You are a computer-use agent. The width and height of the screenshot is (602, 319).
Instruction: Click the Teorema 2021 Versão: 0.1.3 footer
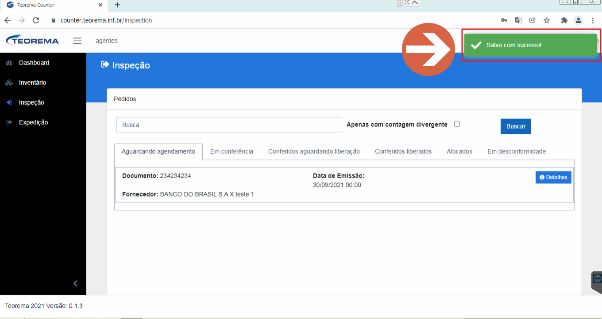point(44,306)
